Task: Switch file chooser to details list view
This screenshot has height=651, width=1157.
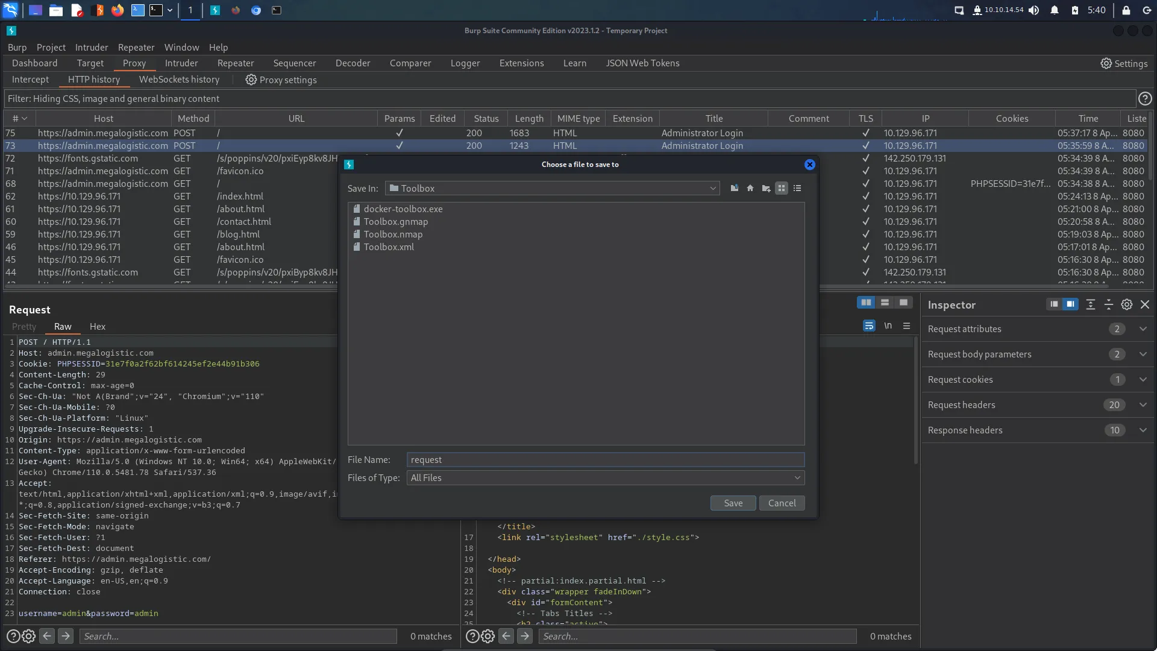Action: point(797,188)
